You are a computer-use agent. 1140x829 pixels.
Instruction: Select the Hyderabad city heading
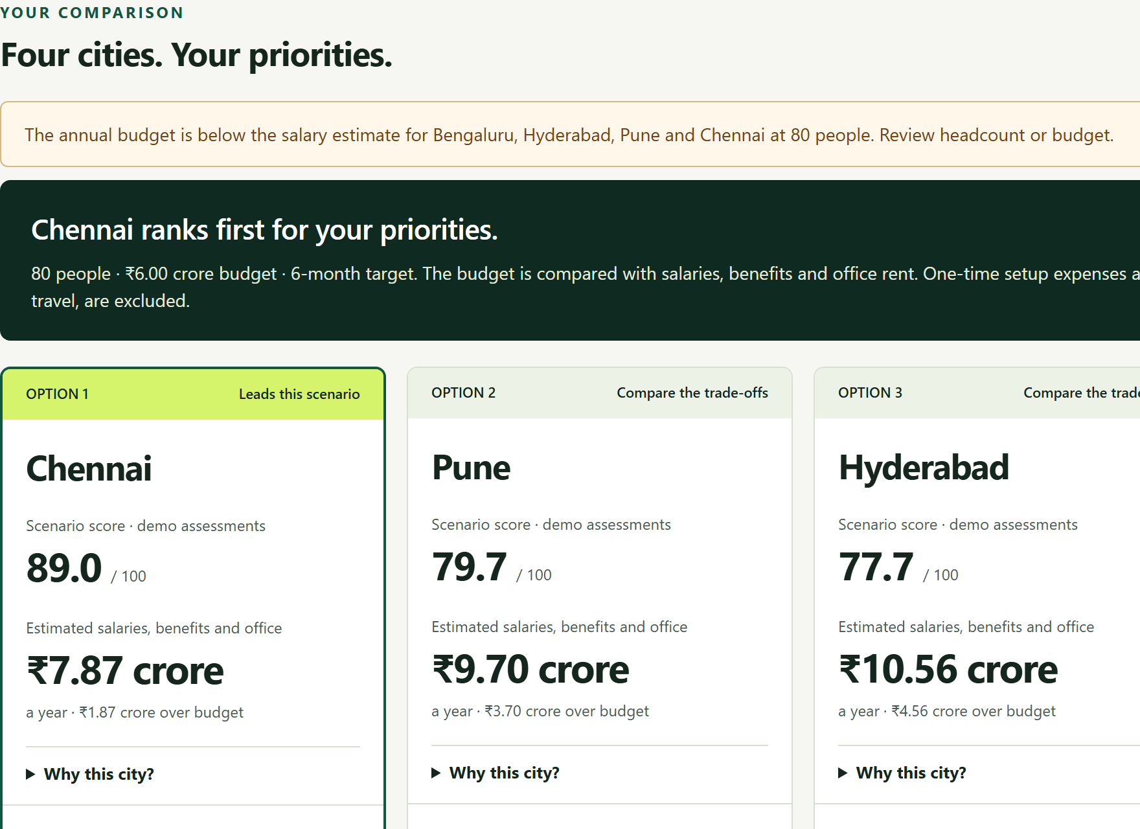[924, 467]
